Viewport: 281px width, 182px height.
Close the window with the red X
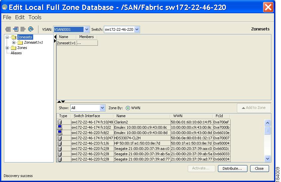click(x=268, y=7)
